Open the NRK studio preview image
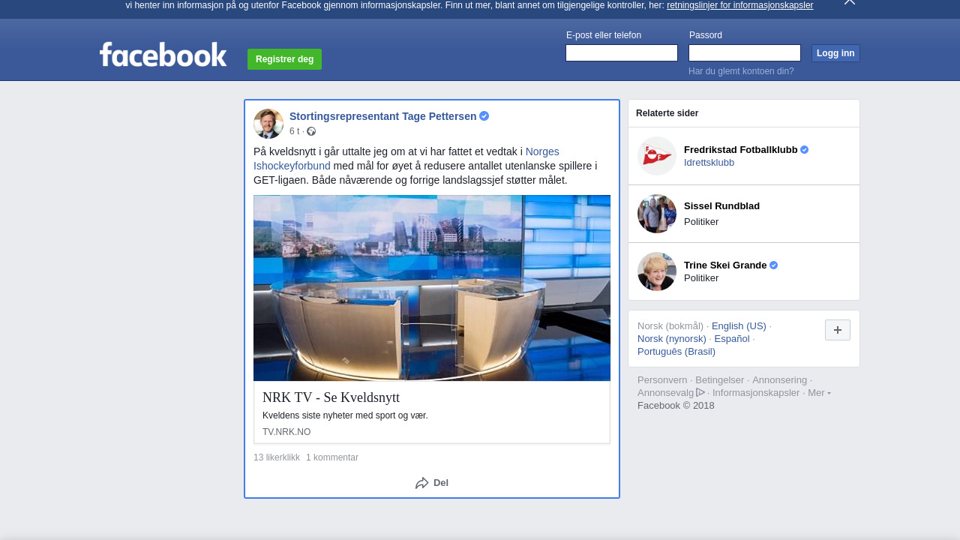The height and width of the screenshot is (540, 960). click(432, 288)
